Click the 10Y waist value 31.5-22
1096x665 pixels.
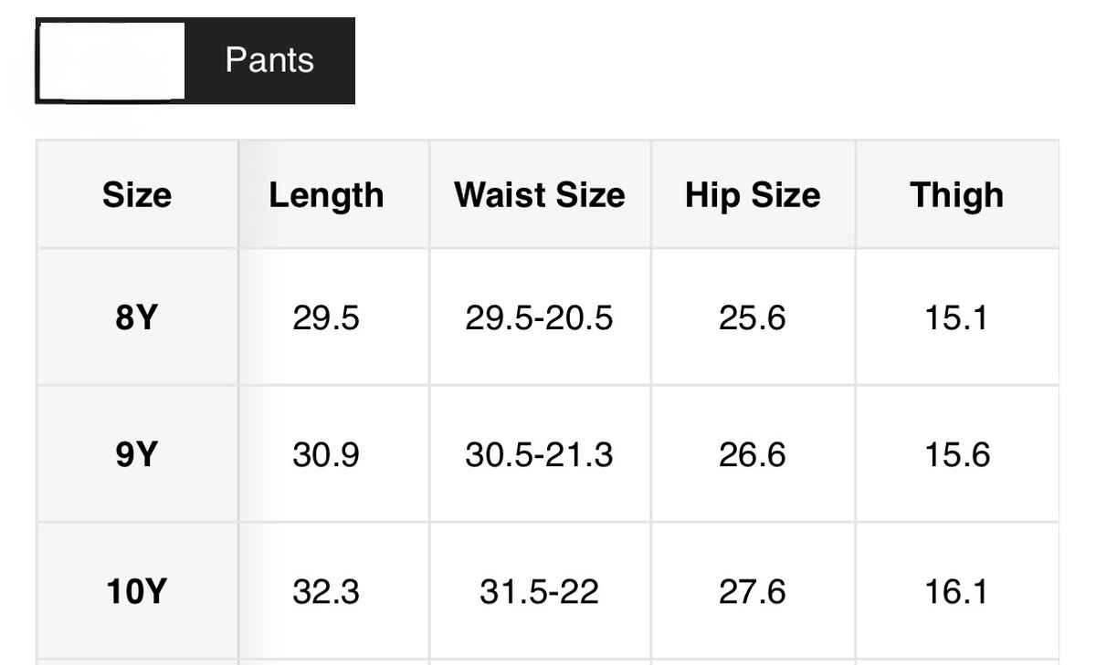pos(539,592)
